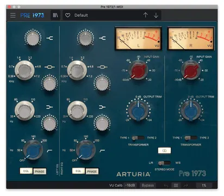Click the right EQ high-pass filter blue knob
The image size is (224, 196).
[x=85, y=150]
